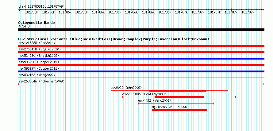
Task: Click the thick red segment of esv2333805
Action: tap(179, 97)
